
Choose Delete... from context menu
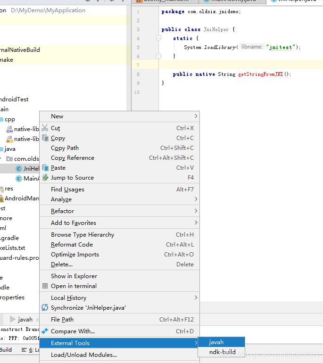pyautogui.click(x=119, y=264)
